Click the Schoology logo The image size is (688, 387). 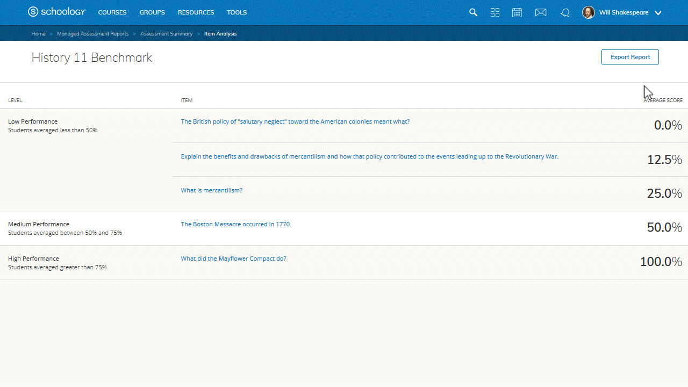(56, 12)
